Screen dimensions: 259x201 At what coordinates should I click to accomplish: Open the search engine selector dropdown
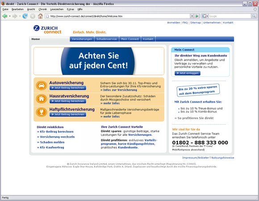pyautogui.click(x=205, y=16)
